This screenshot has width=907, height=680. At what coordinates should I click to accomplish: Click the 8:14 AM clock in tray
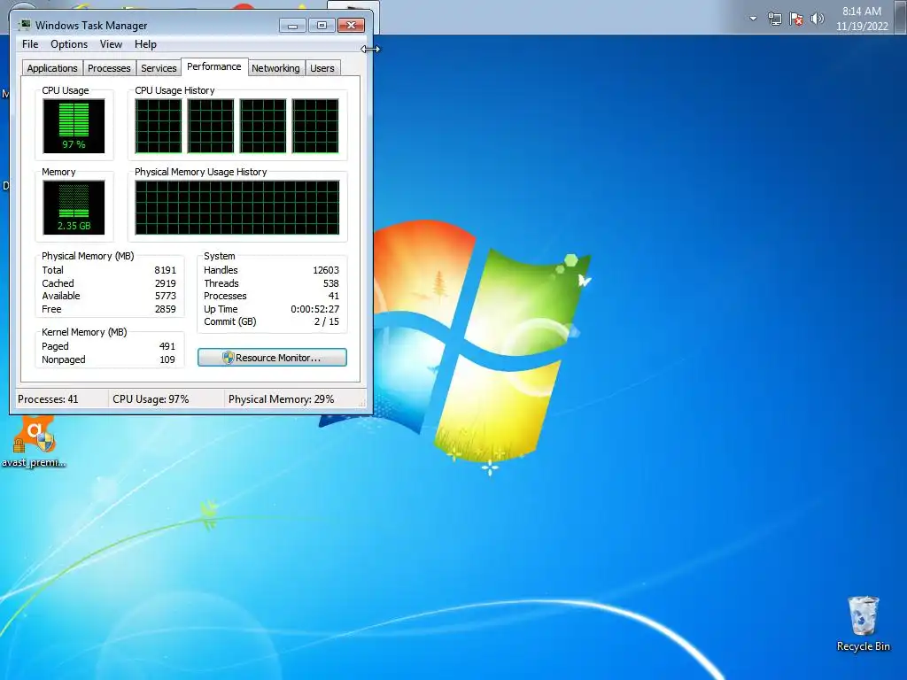click(861, 11)
